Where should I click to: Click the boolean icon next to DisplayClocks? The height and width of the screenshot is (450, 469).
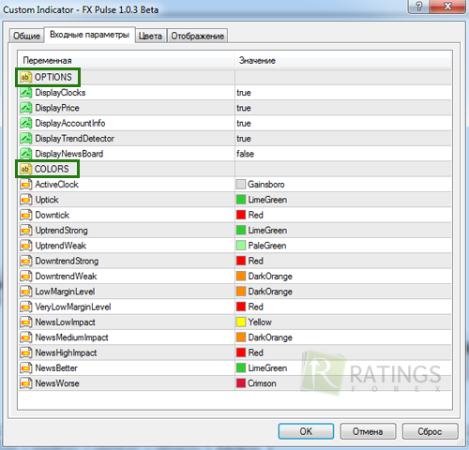point(25,93)
